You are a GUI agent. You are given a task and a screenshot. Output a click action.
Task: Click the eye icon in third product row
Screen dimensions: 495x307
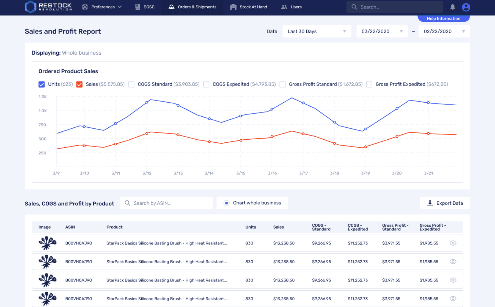pyautogui.click(x=453, y=280)
